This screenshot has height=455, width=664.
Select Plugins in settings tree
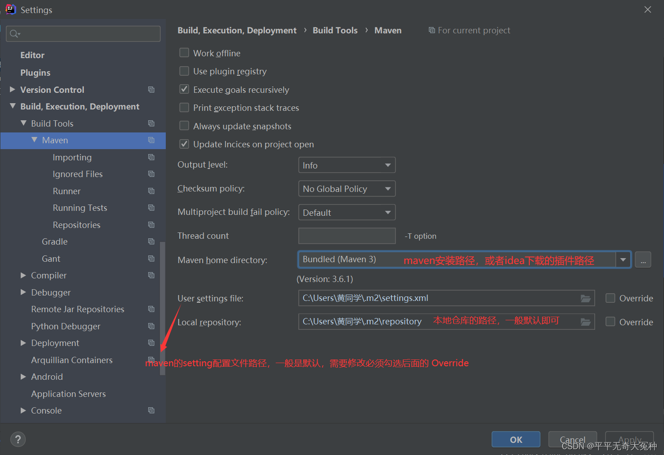(35, 73)
